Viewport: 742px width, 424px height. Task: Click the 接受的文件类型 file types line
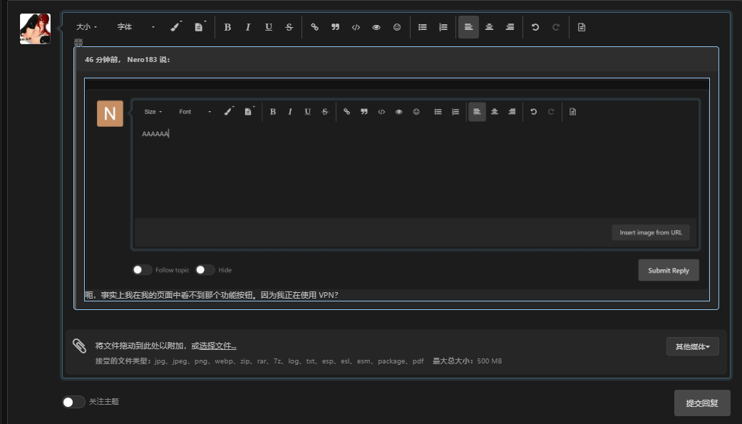tap(259, 361)
